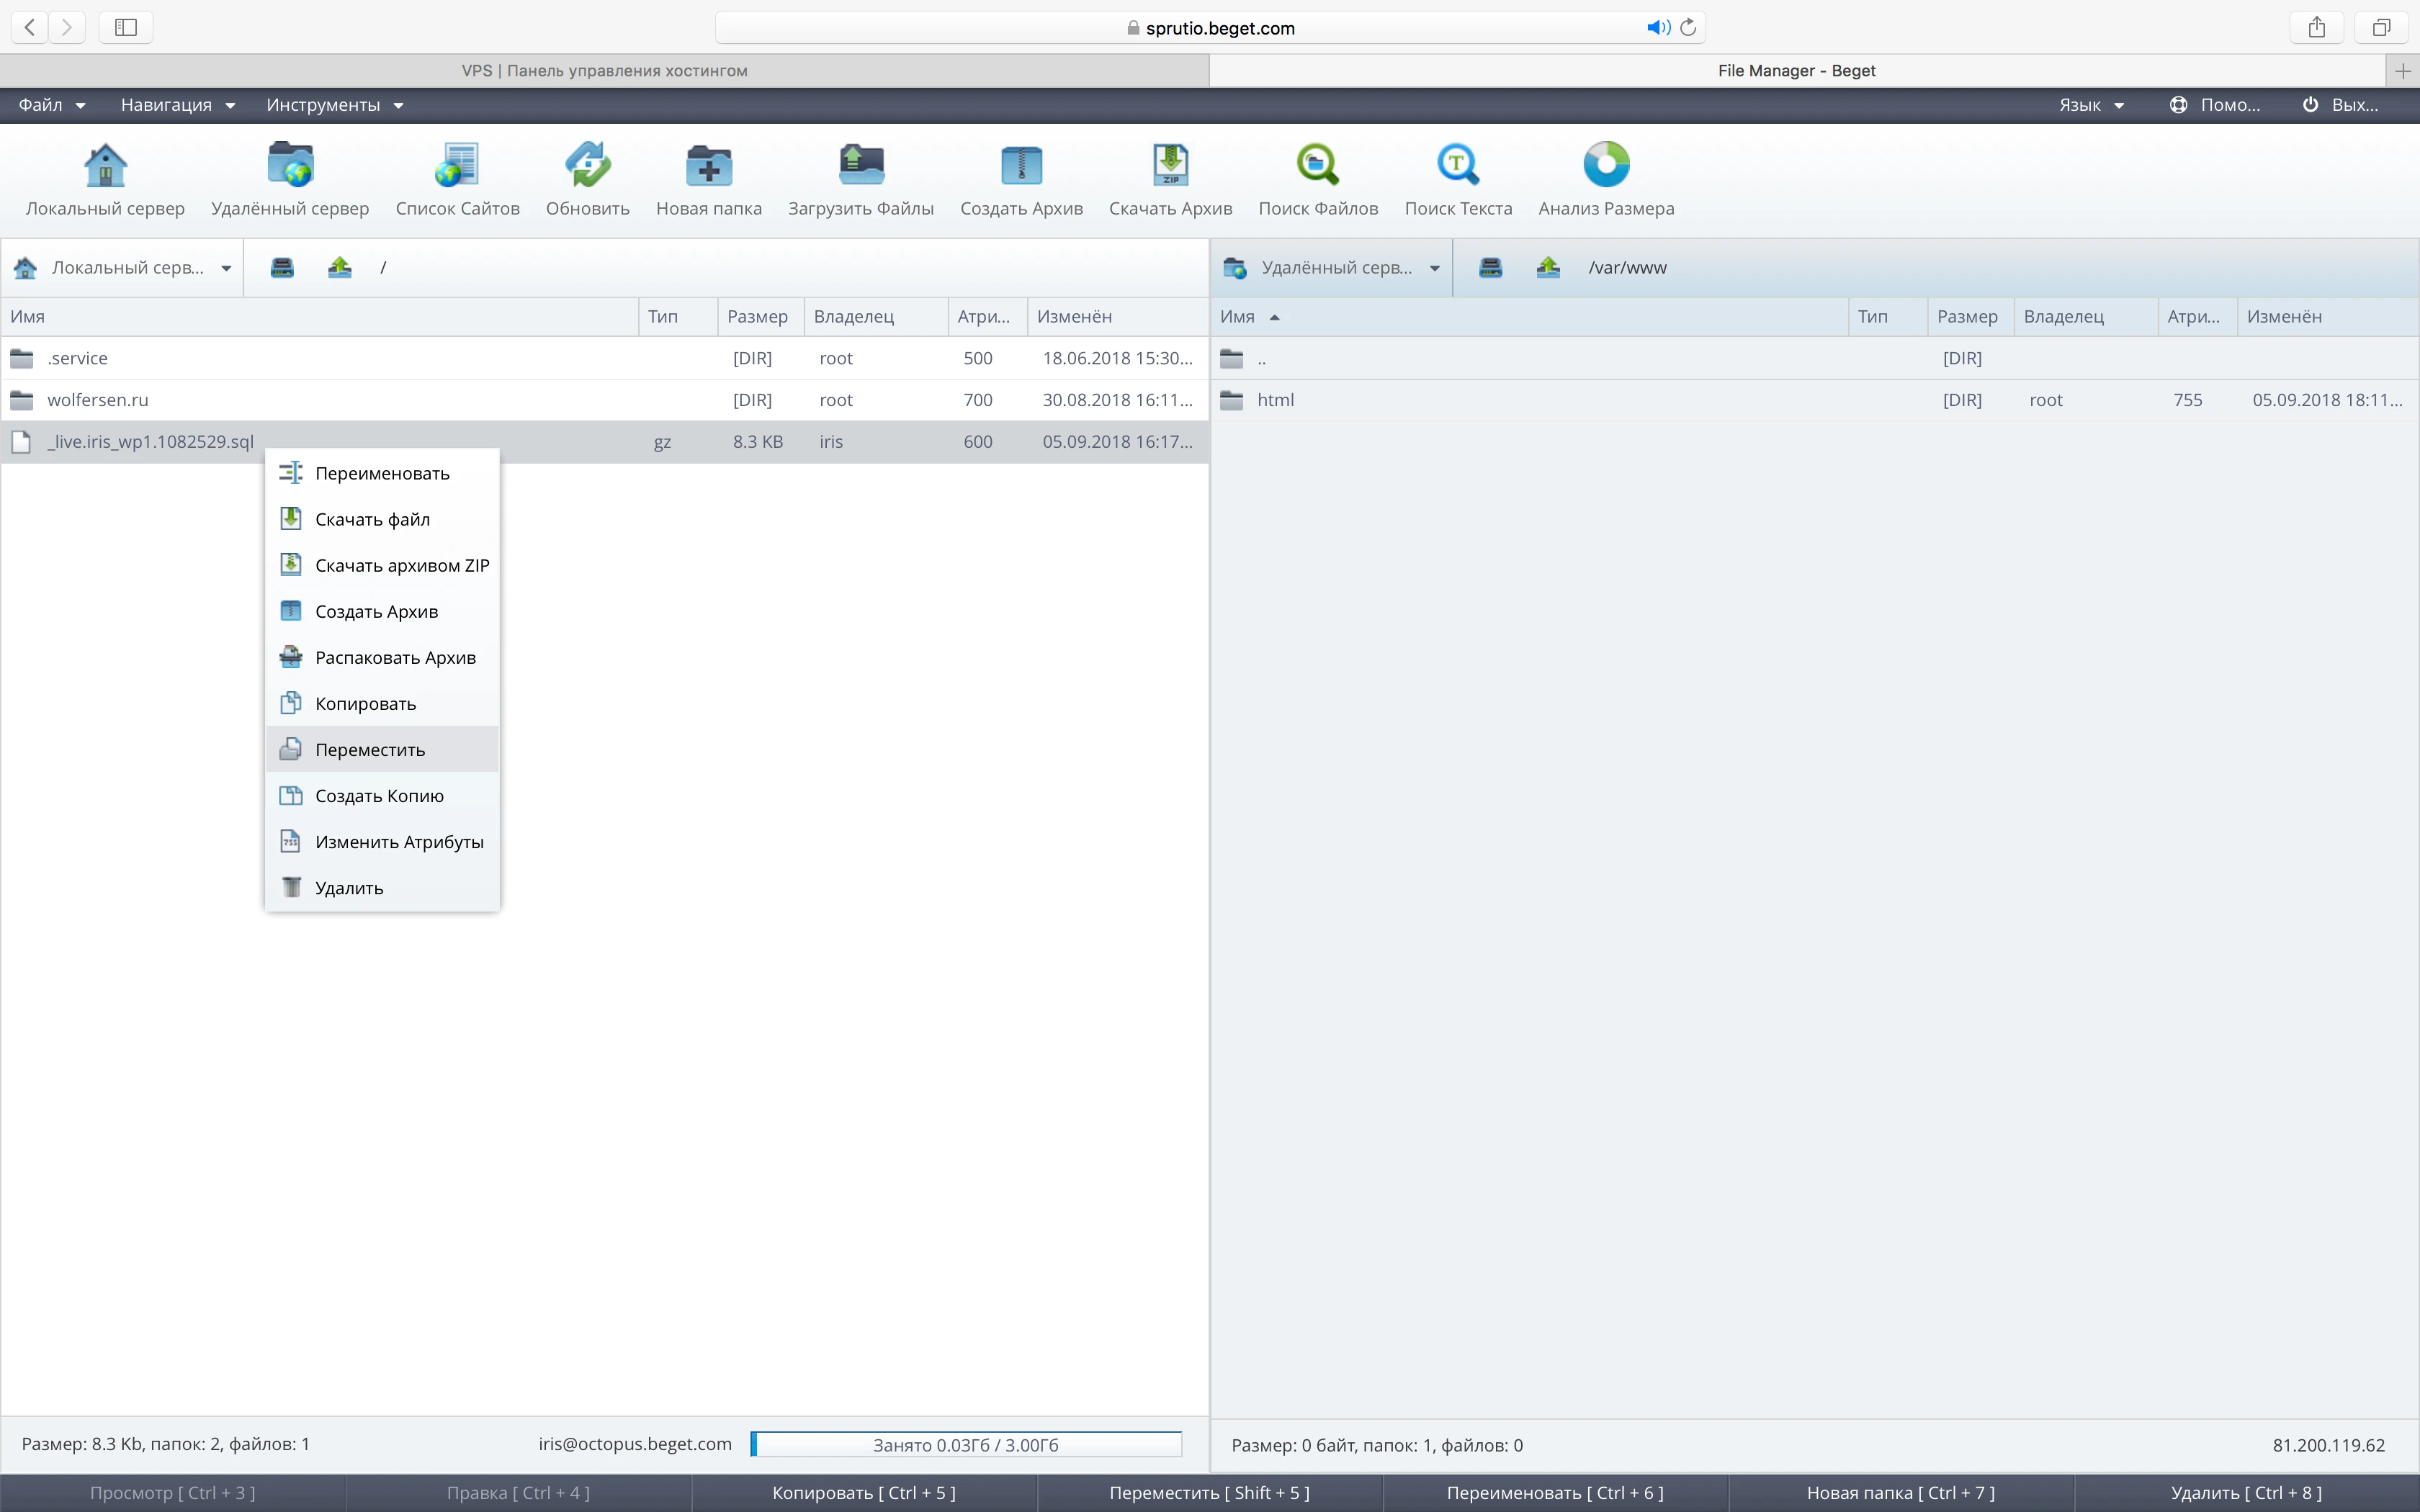Click the Local server home icon in toolbar
Screen dimensions: 2420x1512
pyautogui.click(x=105, y=165)
